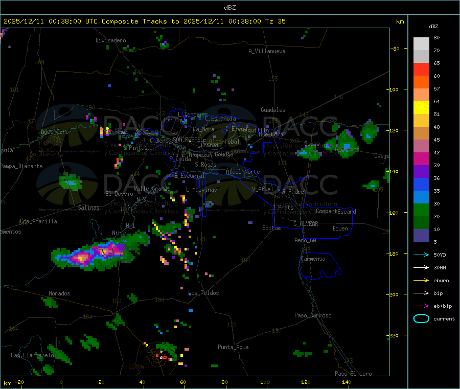
Task: Select the magenta 39–42 dBZ legend swatch
Action: tap(421, 158)
